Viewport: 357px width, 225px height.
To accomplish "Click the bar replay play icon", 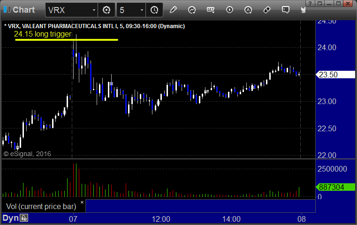I will (229, 10).
